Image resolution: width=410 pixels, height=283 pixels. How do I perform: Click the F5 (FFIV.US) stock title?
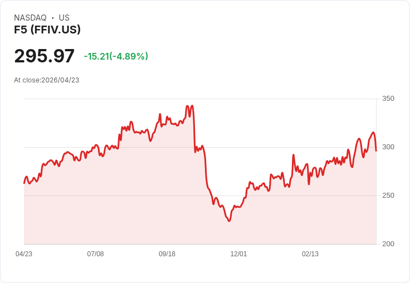pos(47,30)
